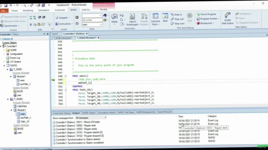The width and height of the screenshot is (268, 150).
Task: Collapse PROC Path_10 code fold
Action: click(66, 90)
